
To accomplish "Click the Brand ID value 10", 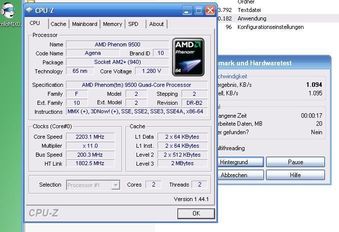I will [160, 53].
